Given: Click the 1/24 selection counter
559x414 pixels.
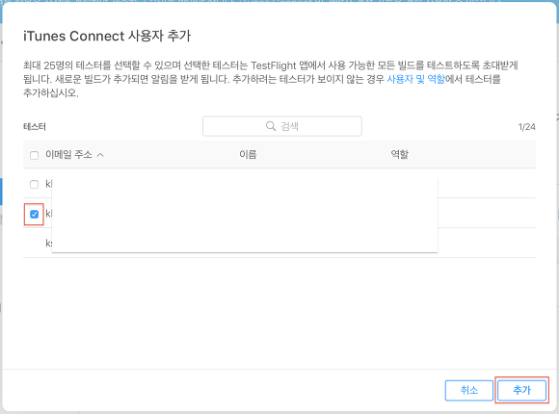Looking at the screenshot, I should (526, 127).
